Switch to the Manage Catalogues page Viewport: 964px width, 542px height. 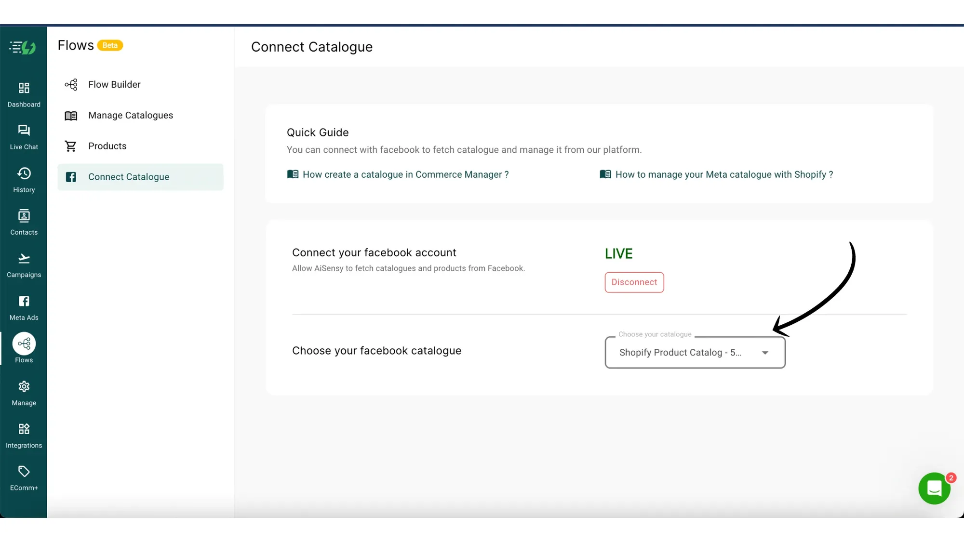pyautogui.click(x=130, y=115)
